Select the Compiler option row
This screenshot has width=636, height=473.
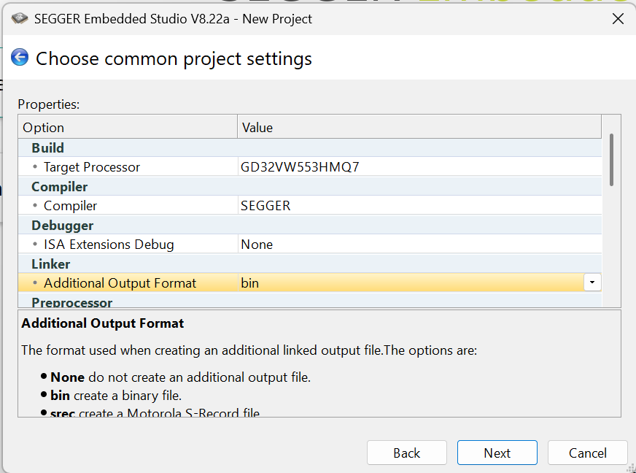click(x=70, y=206)
